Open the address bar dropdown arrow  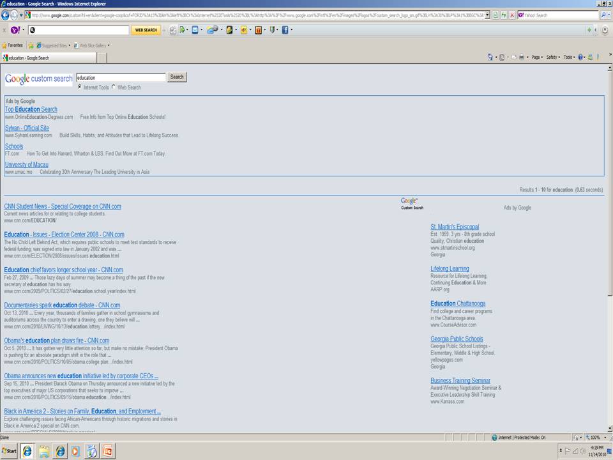[487, 15]
